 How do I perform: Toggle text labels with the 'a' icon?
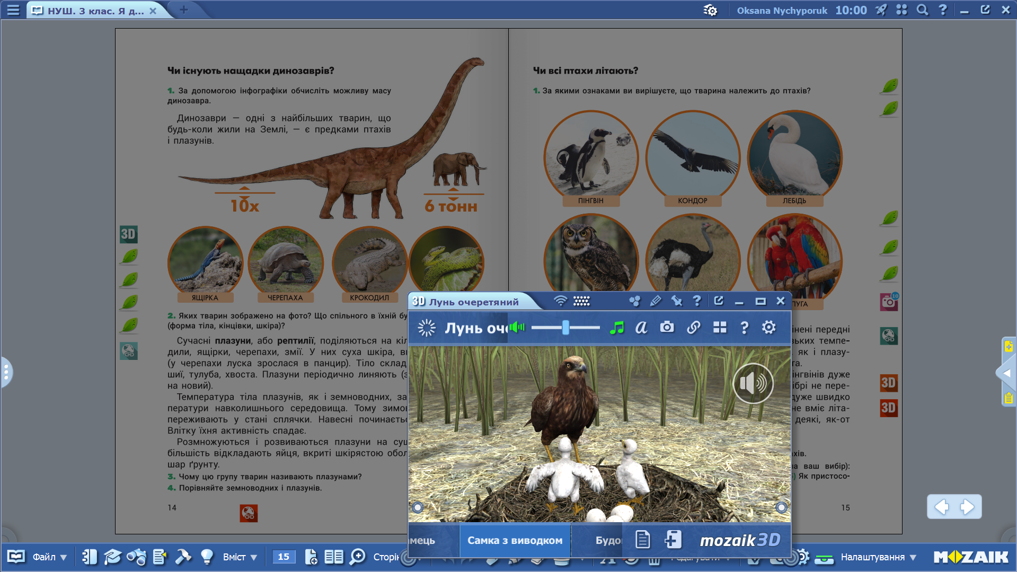[x=641, y=328]
